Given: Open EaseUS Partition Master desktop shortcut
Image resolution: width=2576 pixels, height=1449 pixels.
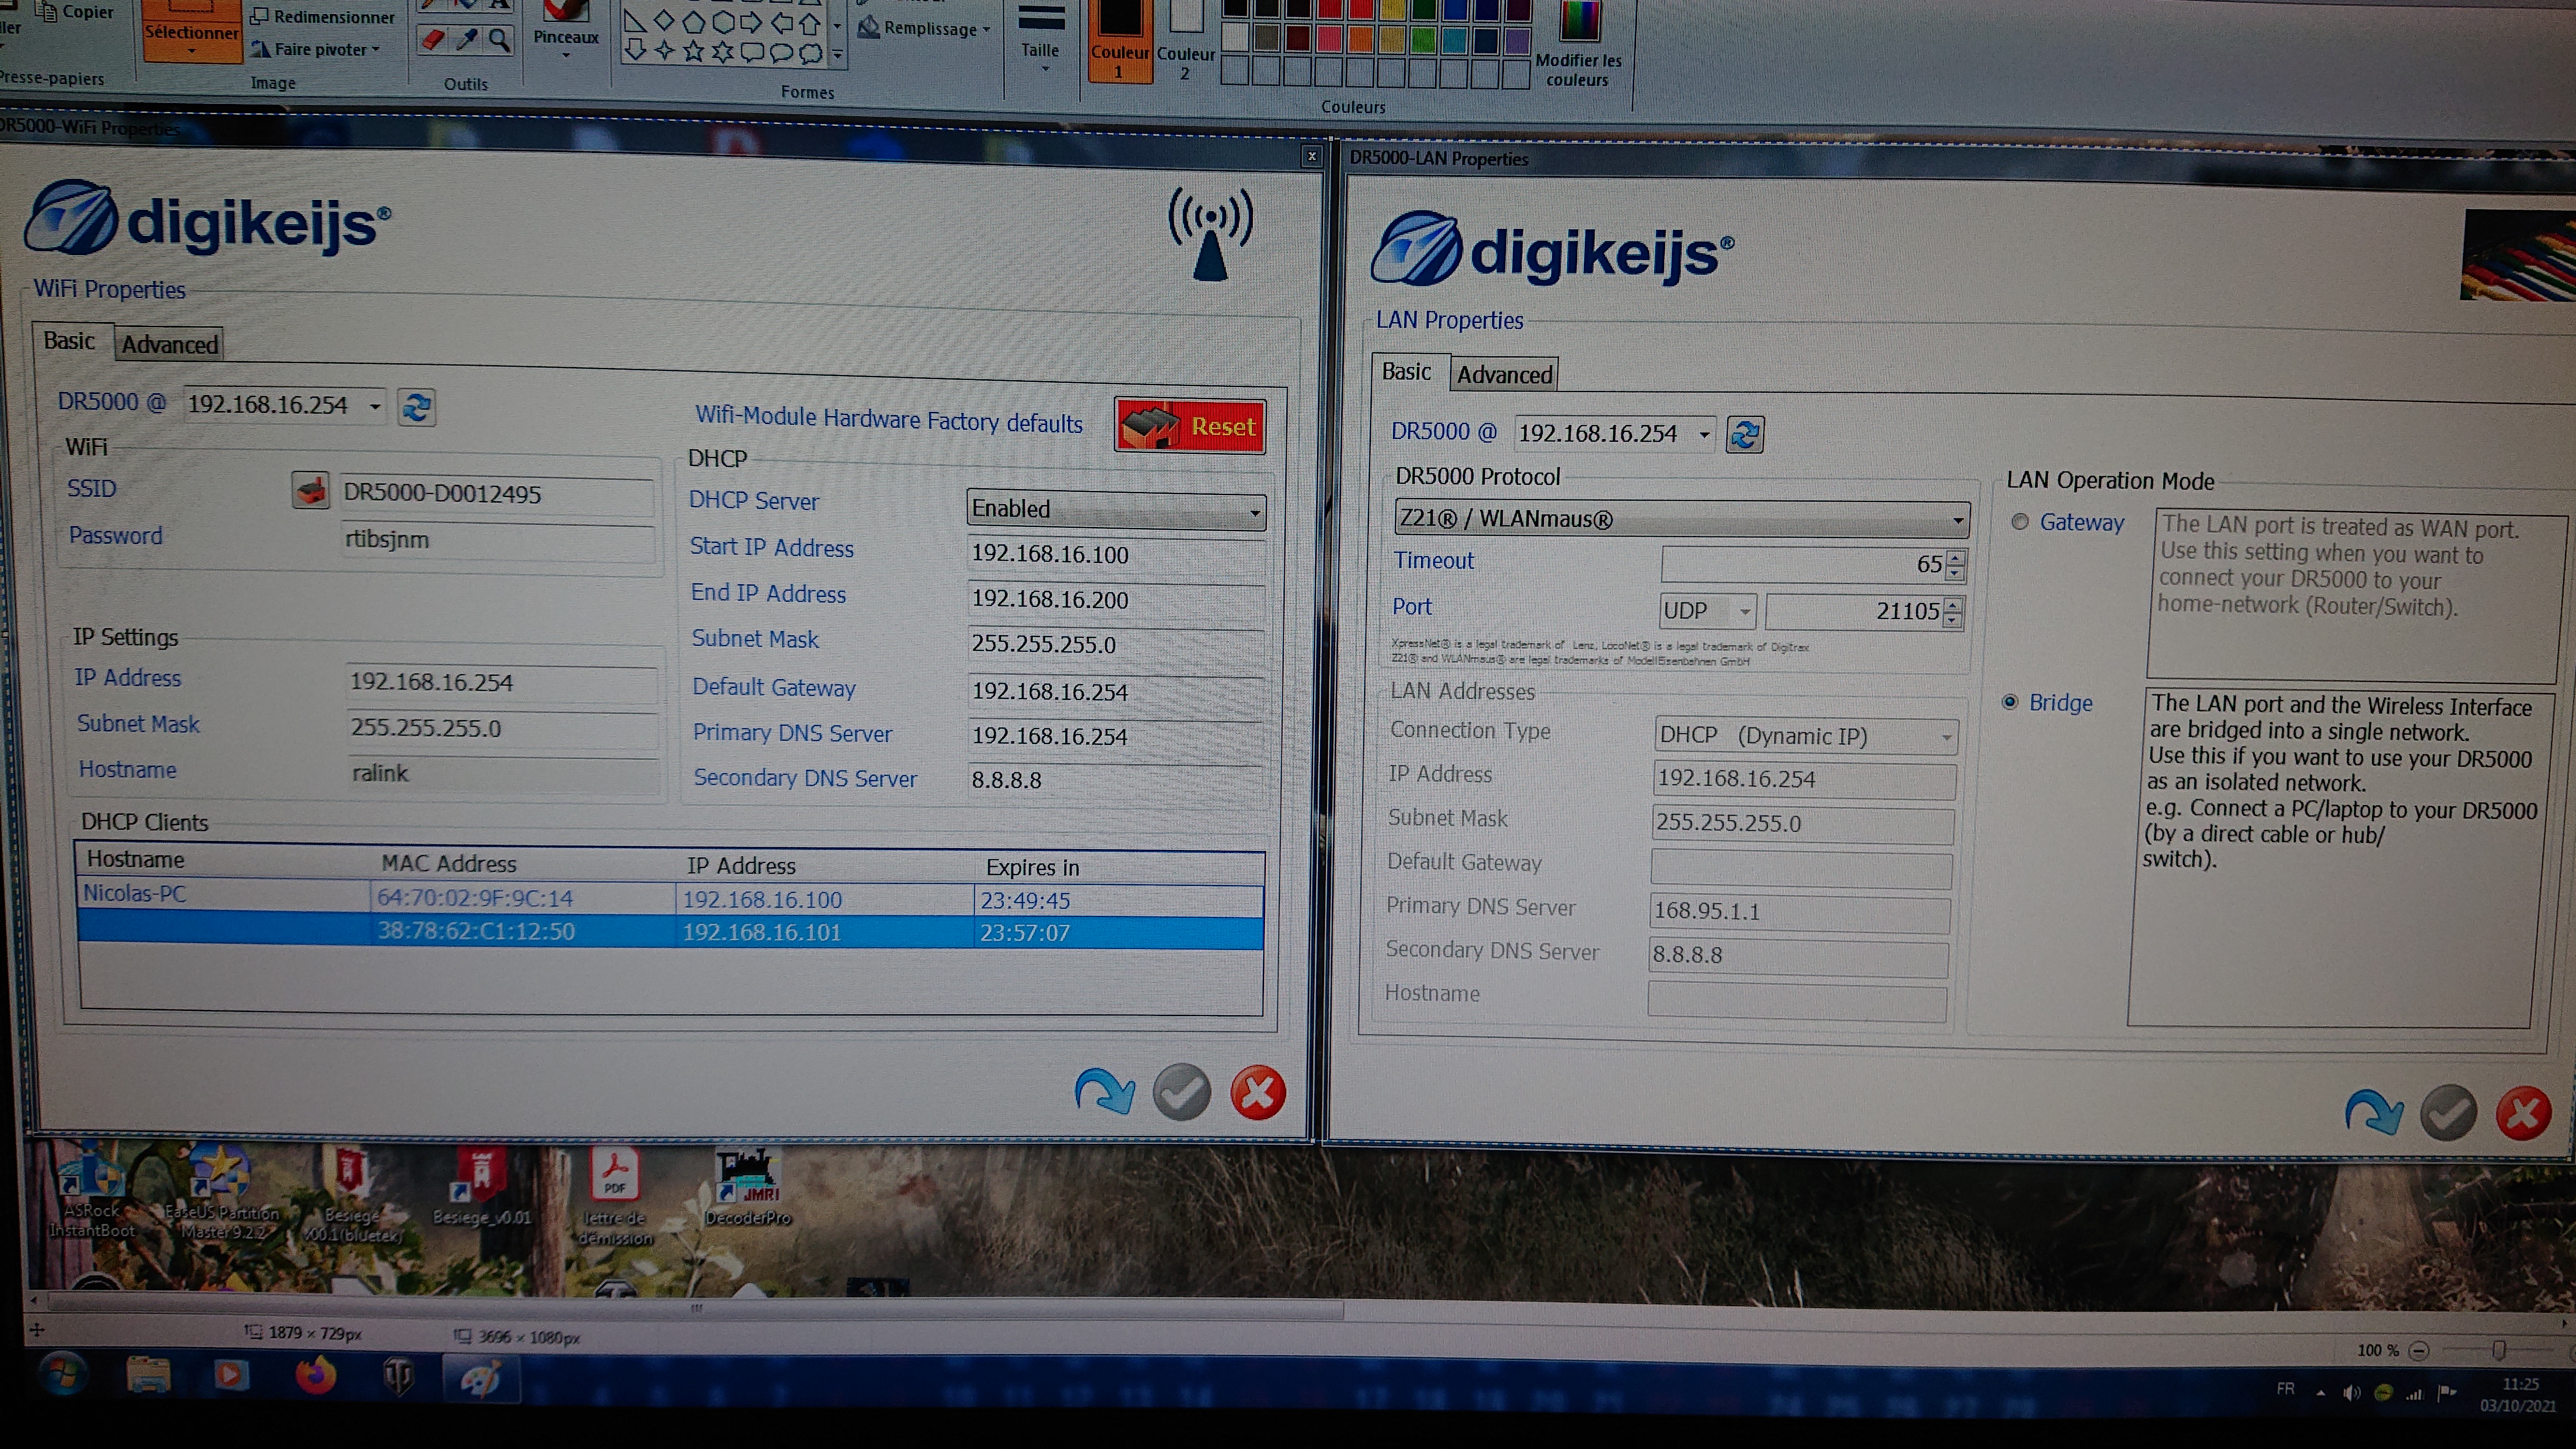Looking at the screenshot, I should (x=222, y=1192).
